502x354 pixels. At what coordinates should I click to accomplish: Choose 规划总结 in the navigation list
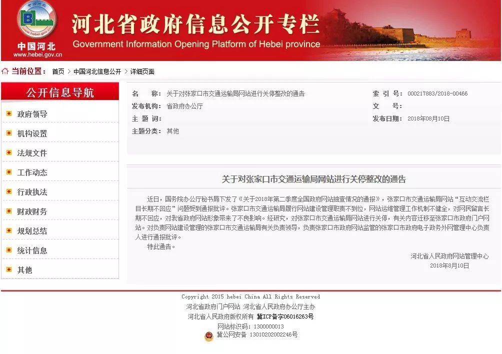pos(32,231)
